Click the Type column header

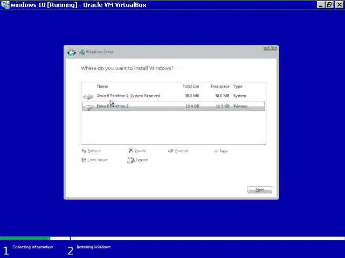pyautogui.click(x=238, y=87)
